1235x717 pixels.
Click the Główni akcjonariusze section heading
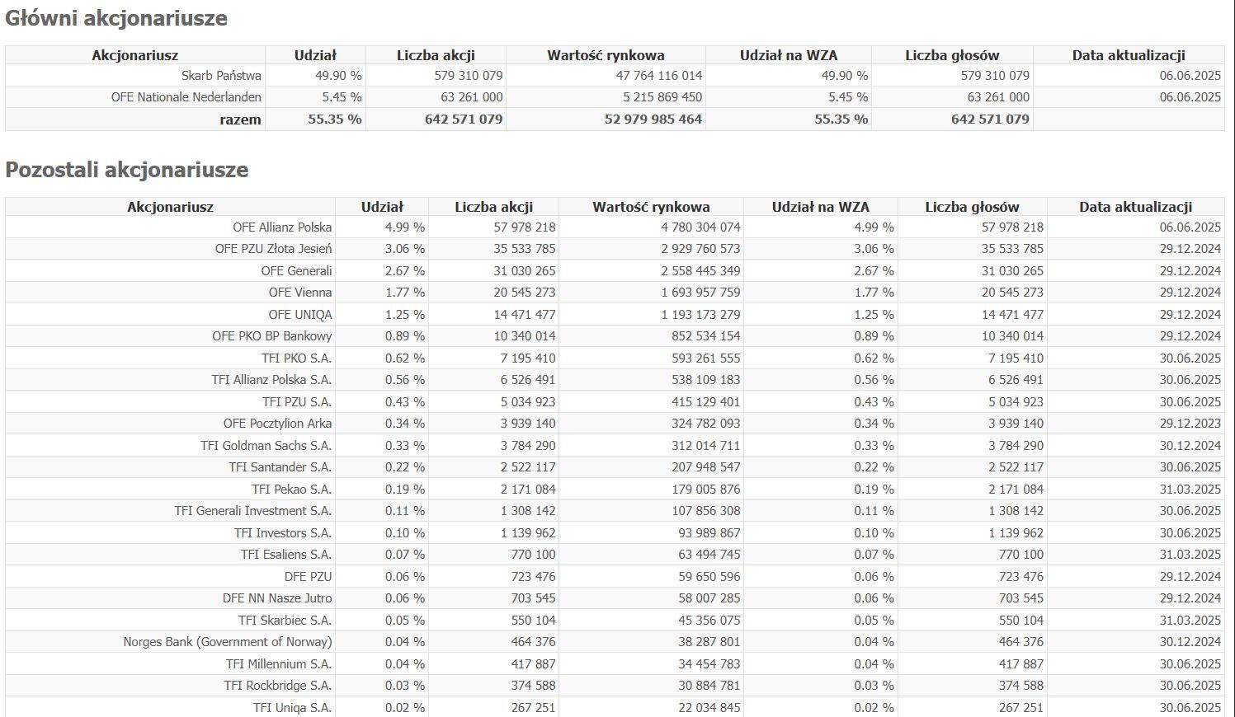116,18
